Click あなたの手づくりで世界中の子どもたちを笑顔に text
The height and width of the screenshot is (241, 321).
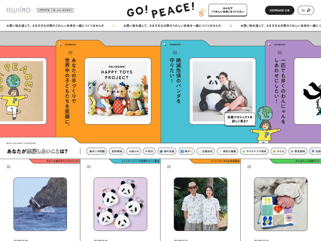[x=71, y=92]
